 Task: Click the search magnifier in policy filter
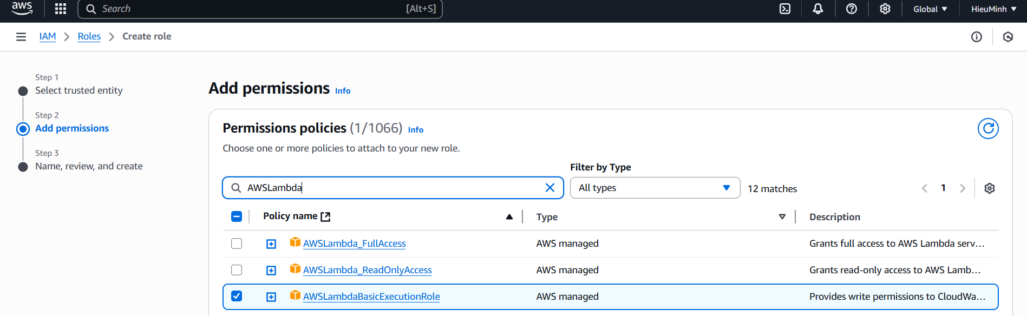[236, 188]
